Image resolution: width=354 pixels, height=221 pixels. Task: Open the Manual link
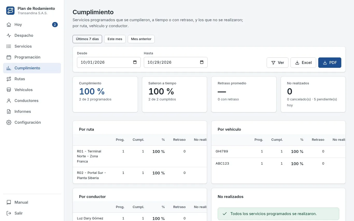[32, 202]
